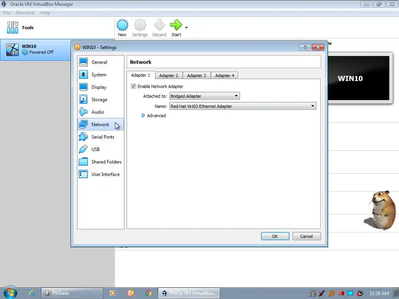
Task: Open the Machine menu
Action: (x=25, y=13)
